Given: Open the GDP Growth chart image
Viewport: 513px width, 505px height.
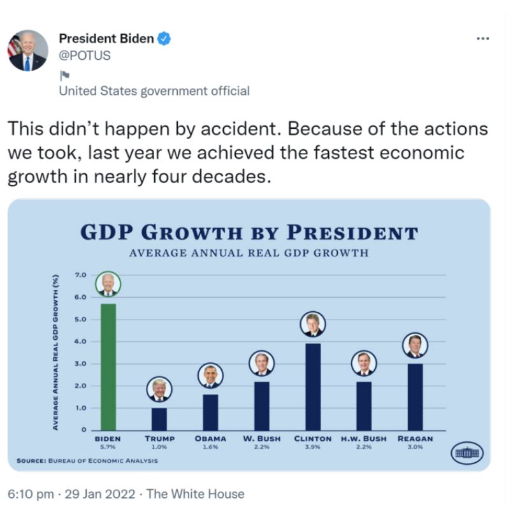Looking at the screenshot, I should coord(249,335).
